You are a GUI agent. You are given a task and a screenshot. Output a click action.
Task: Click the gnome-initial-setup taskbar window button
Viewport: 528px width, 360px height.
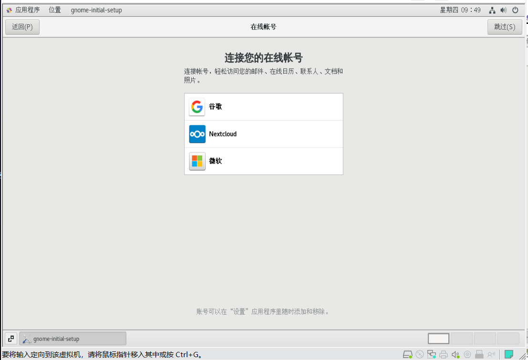click(x=72, y=339)
